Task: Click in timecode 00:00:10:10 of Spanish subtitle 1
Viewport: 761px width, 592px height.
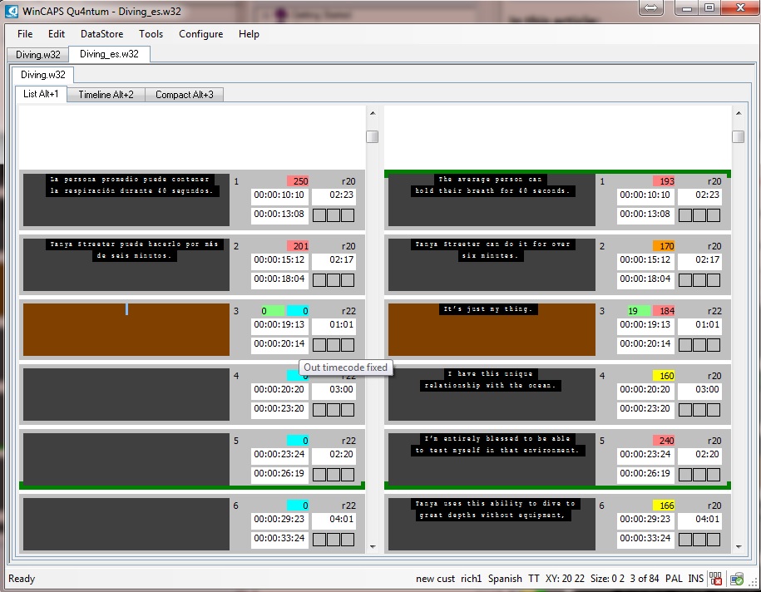Action: point(279,195)
